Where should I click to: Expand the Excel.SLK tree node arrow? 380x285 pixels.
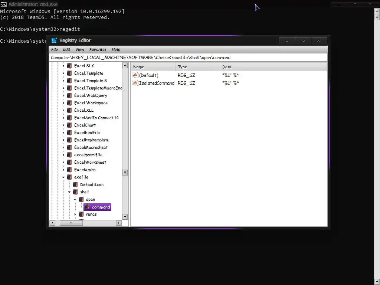coord(63,66)
